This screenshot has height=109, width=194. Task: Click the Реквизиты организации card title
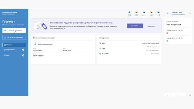[x=44, y=38]
